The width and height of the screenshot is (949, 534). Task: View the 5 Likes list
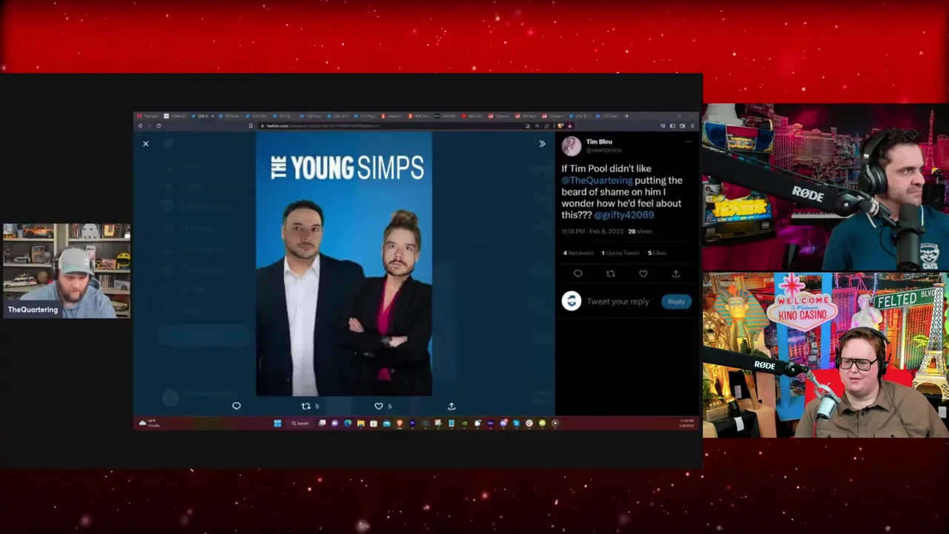point(657,253)
